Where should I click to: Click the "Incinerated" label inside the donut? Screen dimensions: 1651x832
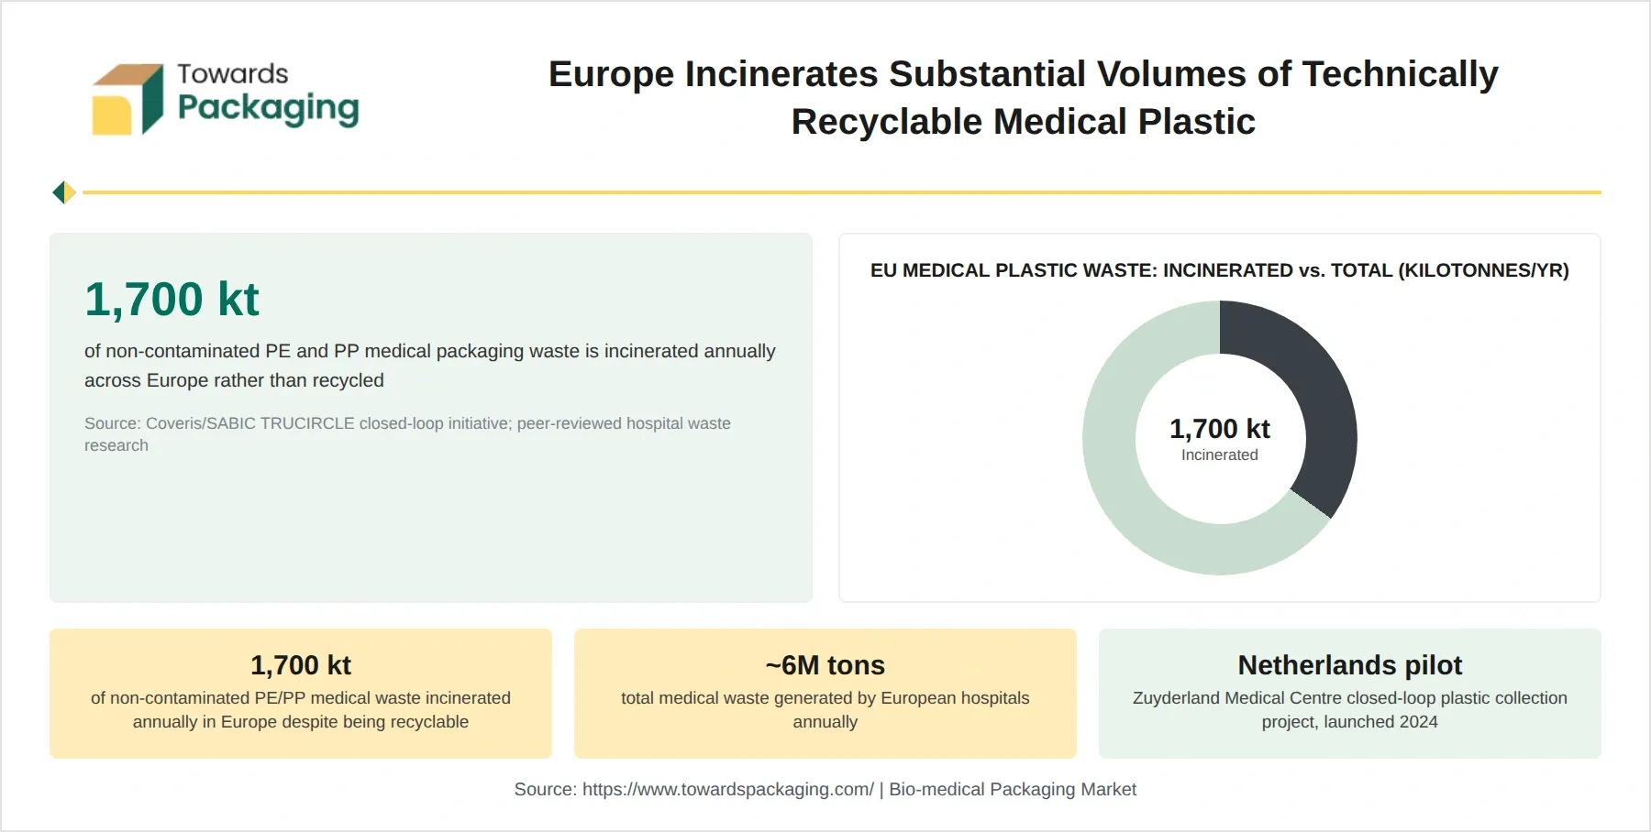pyautogui.click(x=1219, y=455)
